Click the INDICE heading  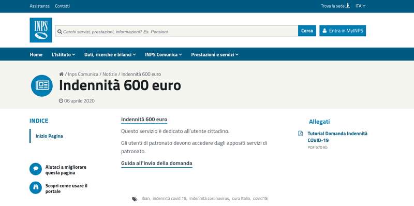[39, 121]
